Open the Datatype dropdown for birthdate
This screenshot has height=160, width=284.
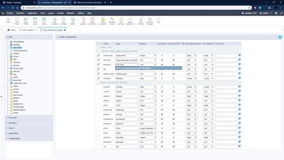(x=148, y=79)
